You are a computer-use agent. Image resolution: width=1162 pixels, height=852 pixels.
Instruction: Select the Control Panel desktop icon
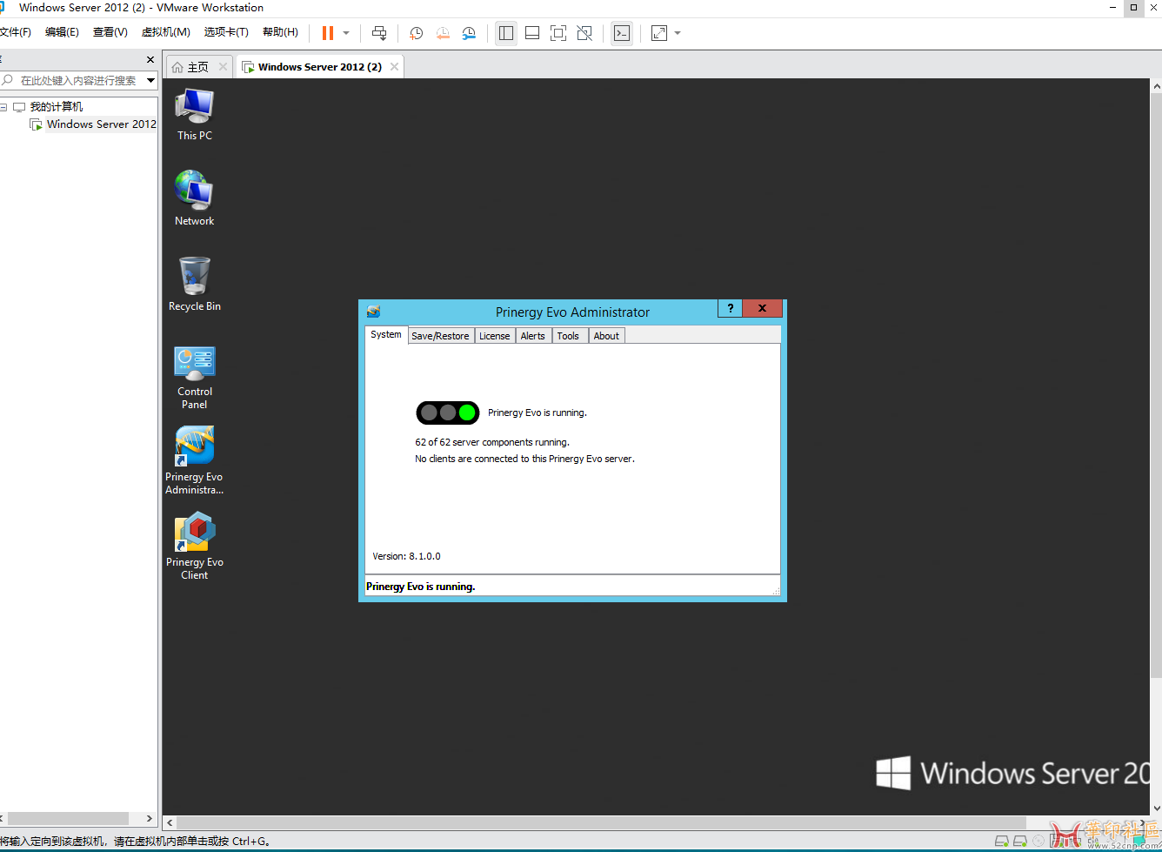click(195, 378)
